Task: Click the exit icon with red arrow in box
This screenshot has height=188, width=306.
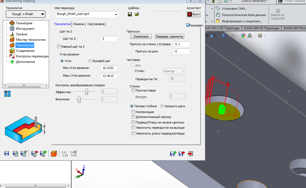Action: tap(190, 154)
